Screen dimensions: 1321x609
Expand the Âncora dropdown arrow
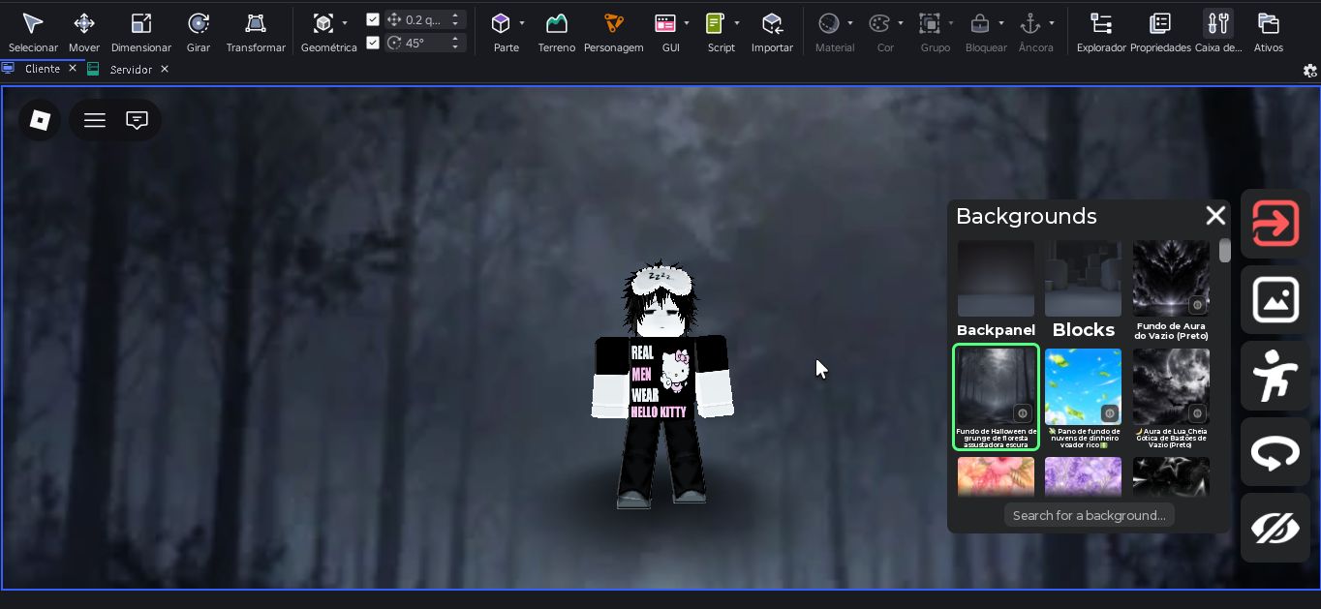(1052, 23)
